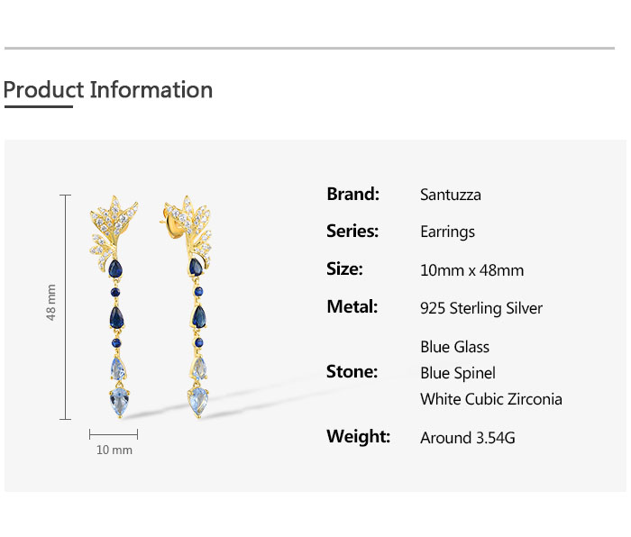Screen dimensions: 631x537
Task: Click the Product Information heading
Action: pyautogui.click(x=108, y=90)
